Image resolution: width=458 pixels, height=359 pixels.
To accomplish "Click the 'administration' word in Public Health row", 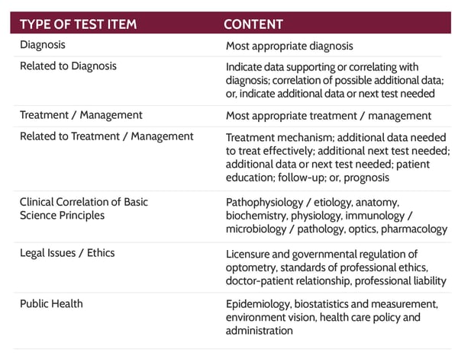I will point(259,331).
